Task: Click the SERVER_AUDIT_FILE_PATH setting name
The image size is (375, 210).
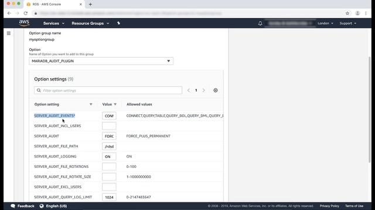Action: [56, 146]
